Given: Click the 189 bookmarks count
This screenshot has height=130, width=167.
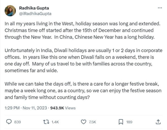Looking at the screenshot, I should pos(129,122).
